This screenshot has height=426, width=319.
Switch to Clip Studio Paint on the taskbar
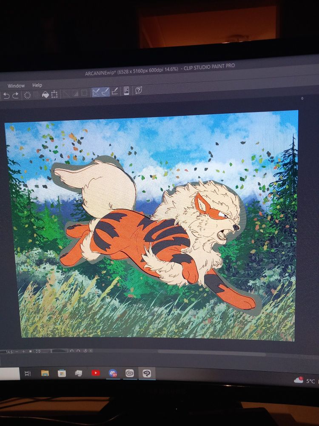pyautogui.click(x=147, y=374)
